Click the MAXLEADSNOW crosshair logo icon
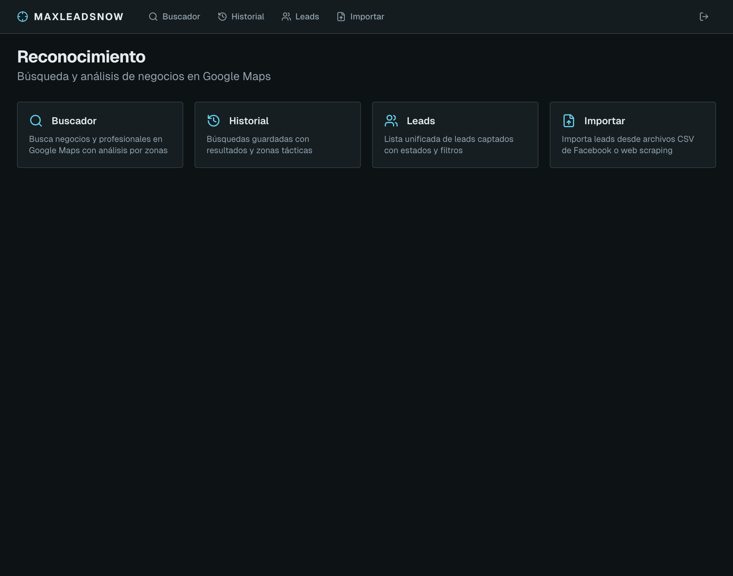 (x=23, y=16)
